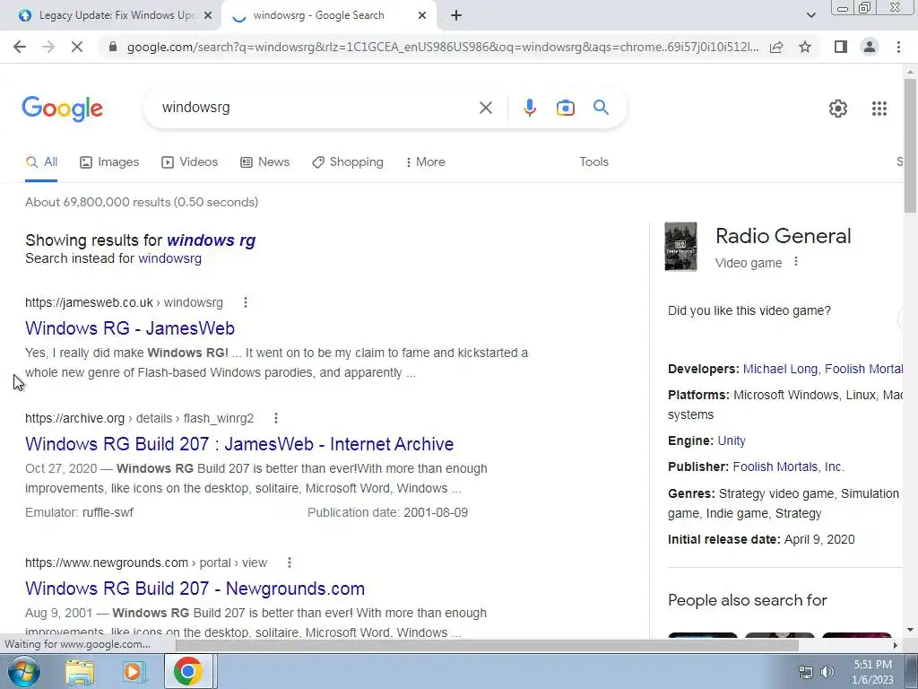The height and width of the screenshot is (689, 918).
Task: Start voice search with microphone icon
Action: pos(529,108)
